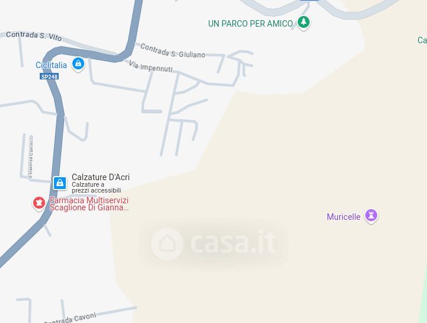Click the casa.it house logo watermark

pyautogui.click(x=167, y=244)
